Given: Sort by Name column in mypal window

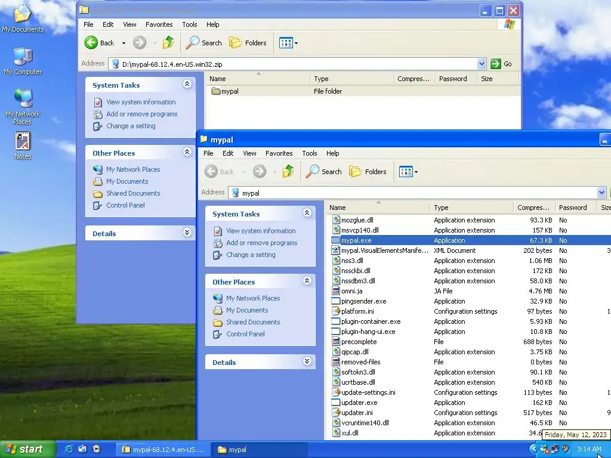Looking at the screenshot, I should (378, 207).
